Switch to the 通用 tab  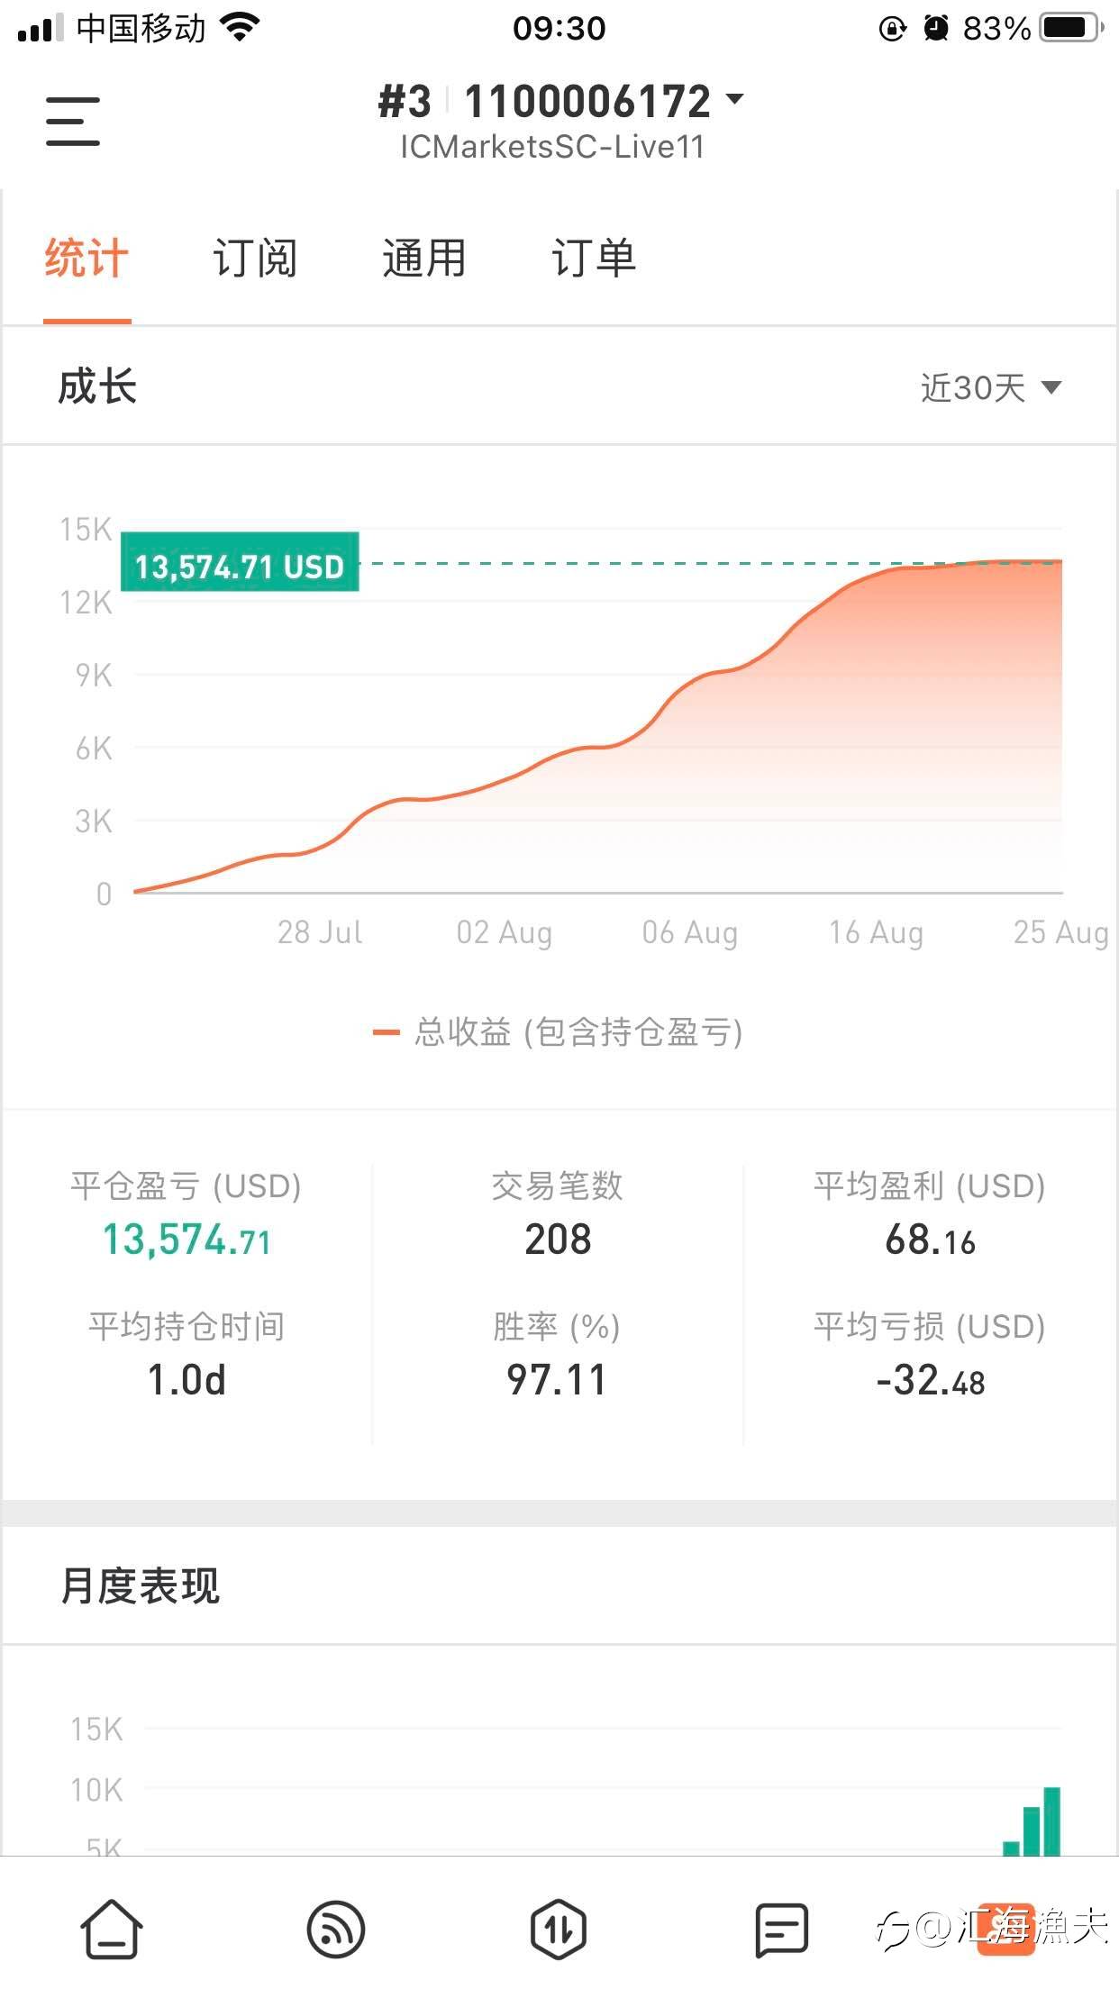423,259
